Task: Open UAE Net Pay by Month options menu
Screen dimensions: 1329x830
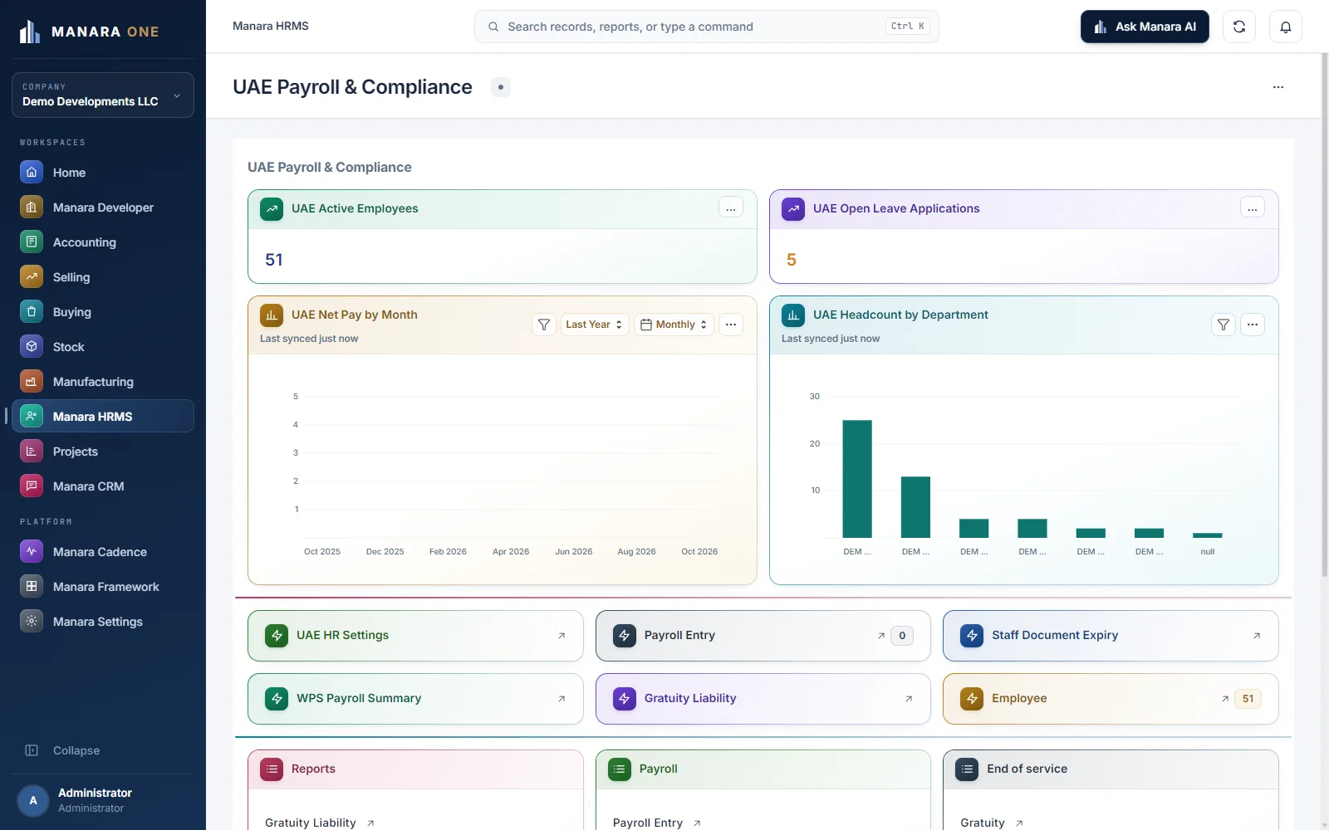Action: (731, 325)
